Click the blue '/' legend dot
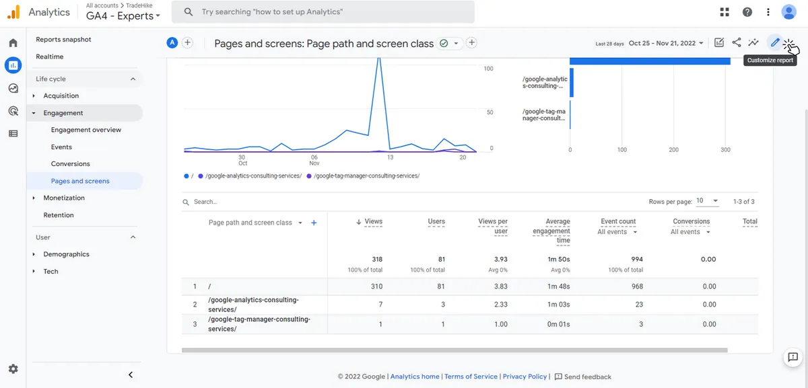Viewport: 808px width, 388px height. click(x=187, y=176)
